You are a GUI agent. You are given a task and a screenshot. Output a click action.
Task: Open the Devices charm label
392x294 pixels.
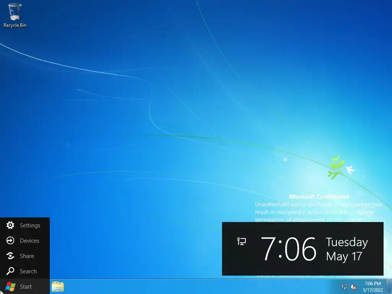29,241
